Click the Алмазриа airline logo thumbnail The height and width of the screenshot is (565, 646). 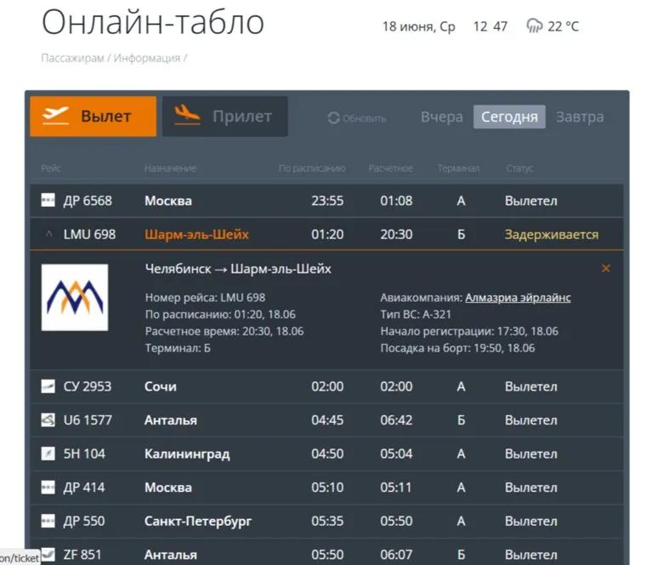[x=75, y=298]
